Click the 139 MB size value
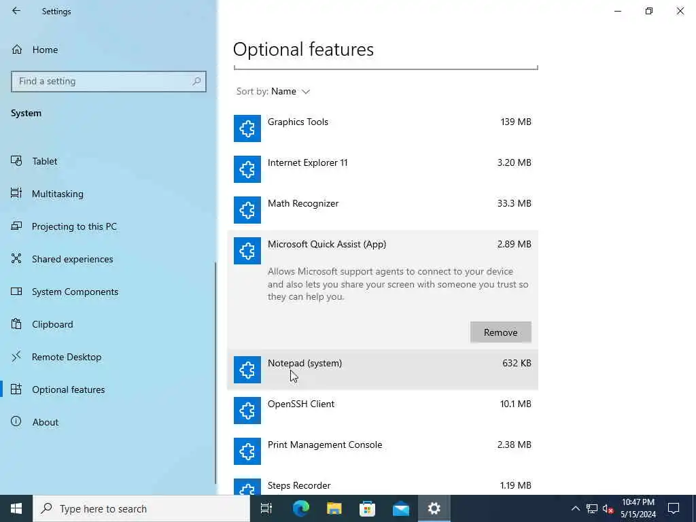 516,122
